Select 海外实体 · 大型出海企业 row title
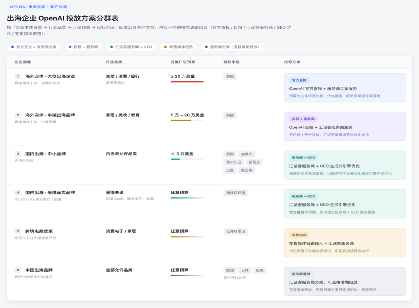The image size is (419, 308). tap(50, 76)
